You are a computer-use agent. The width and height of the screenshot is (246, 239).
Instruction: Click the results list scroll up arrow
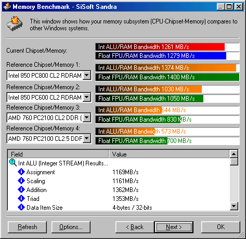(x=234, y=154)
